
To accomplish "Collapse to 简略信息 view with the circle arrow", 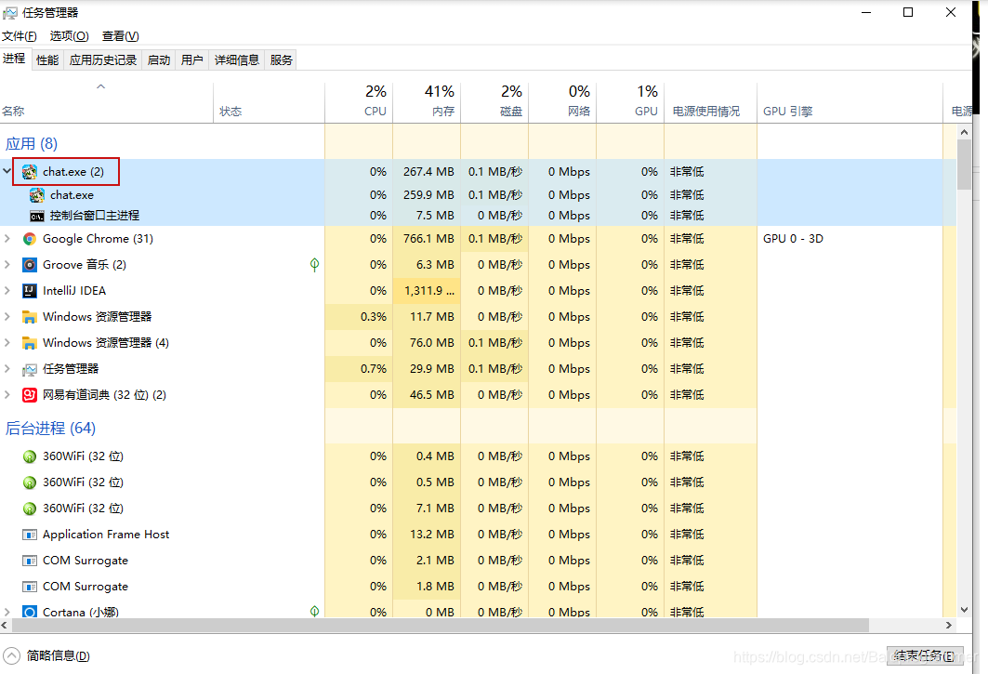I will tap(11, 655).
